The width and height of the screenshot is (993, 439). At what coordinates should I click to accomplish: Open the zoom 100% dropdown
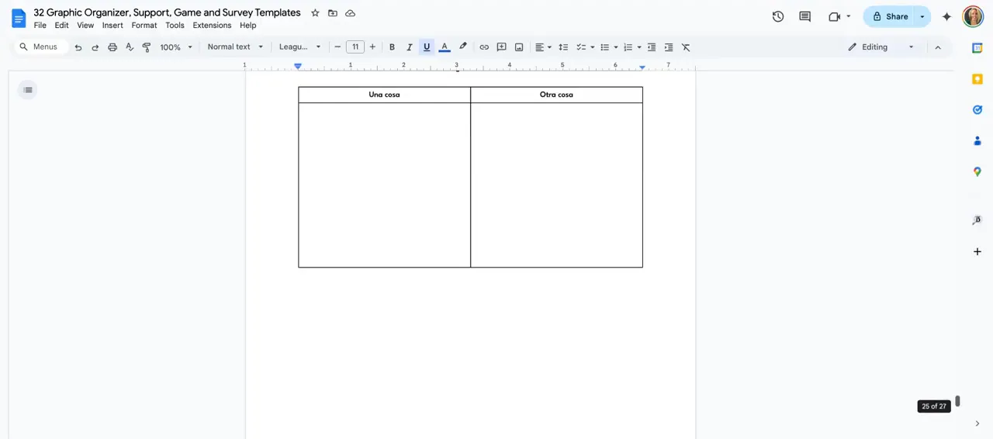(x=176, y=47)
